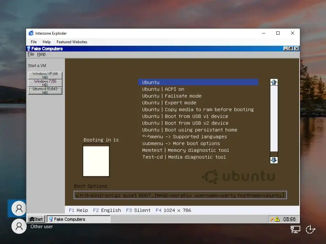
Task: Open the Featured Websites menu
Action: point(72,42)
